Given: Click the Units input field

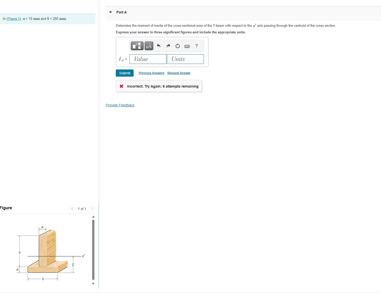Looking at the screenshot, I should tap(185, 59).
